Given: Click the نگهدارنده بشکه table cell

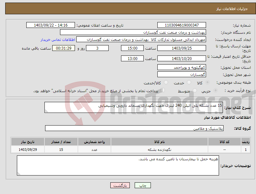Looking at the screenshot, I should tap(159, 150).
